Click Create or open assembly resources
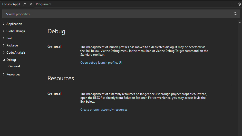This screenshot has height=136, width=242. point(104,110)
